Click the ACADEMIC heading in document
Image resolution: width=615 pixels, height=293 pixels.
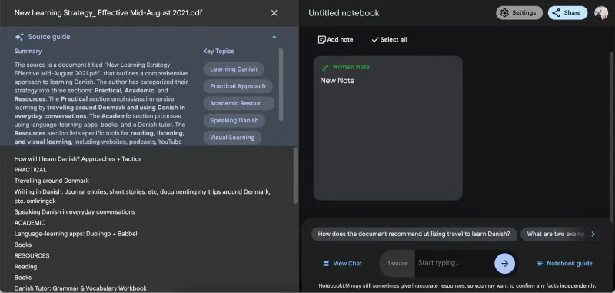[30, 223]
